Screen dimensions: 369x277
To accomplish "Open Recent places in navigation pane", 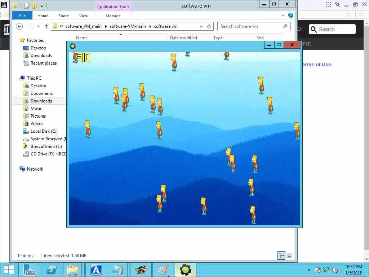I will click(x=44, y=63).
